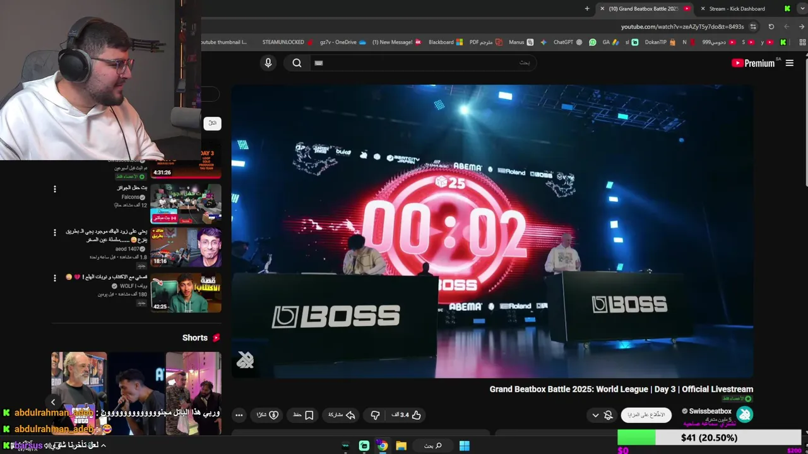Open File Explorer from taskbar
The height and width of the screenshot is (454, 808).
point(401,446)
